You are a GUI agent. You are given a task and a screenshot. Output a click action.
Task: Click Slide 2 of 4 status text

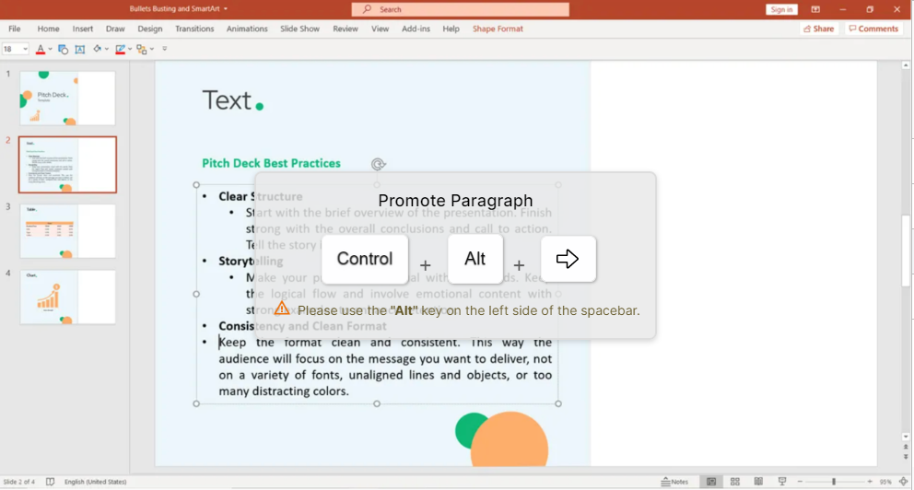19,482
